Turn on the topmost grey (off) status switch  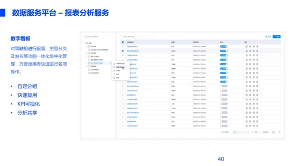click(224, 86)
